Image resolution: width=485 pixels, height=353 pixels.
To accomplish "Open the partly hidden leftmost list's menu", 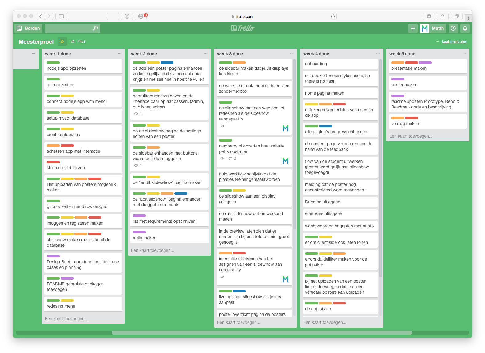I will point(34,54).
